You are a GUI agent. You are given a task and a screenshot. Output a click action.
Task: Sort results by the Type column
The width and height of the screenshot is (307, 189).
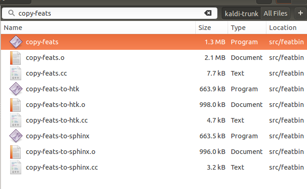click(x=247, y=28)
